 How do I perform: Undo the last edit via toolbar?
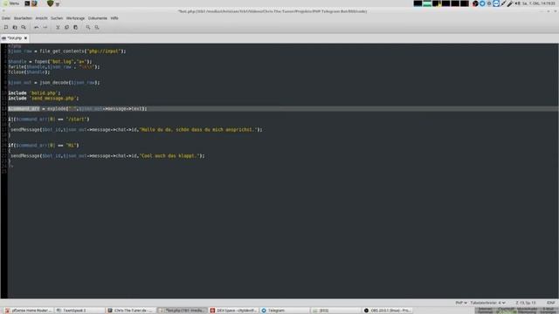tap(37, 27)
